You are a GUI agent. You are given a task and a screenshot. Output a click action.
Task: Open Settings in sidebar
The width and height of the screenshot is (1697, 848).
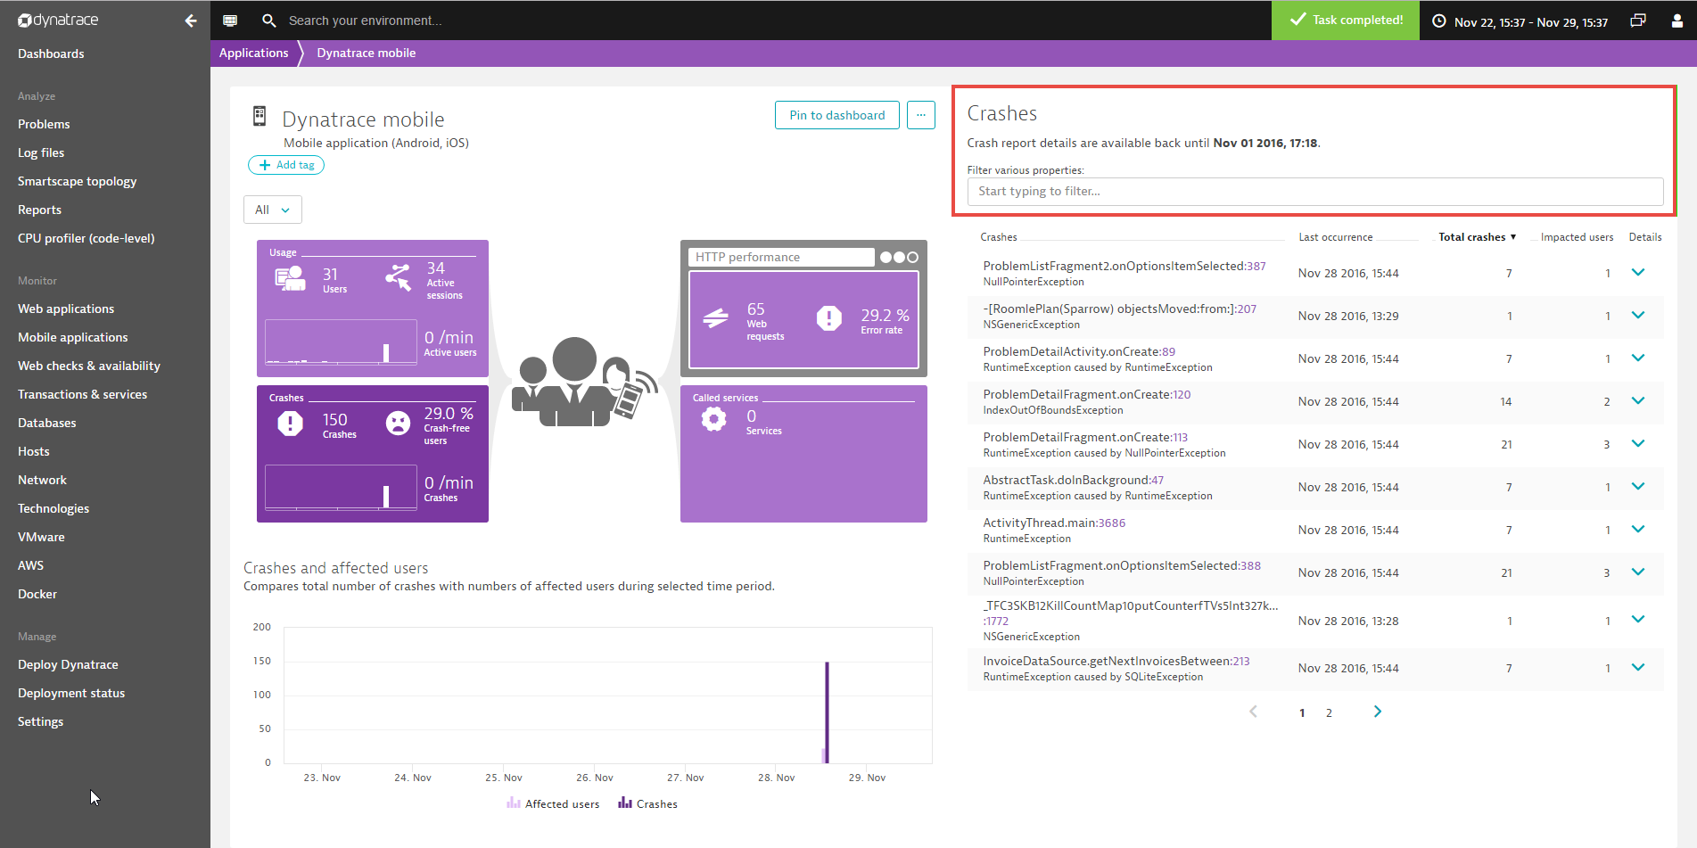coord(41,721)
